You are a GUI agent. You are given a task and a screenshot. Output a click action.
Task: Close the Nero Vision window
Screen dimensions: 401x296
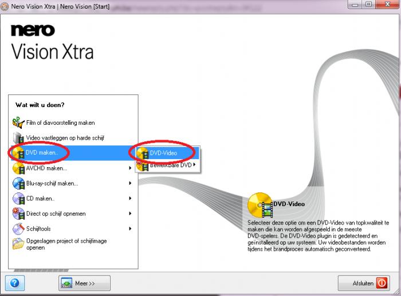pyautogui.click(x=387, y=5)
